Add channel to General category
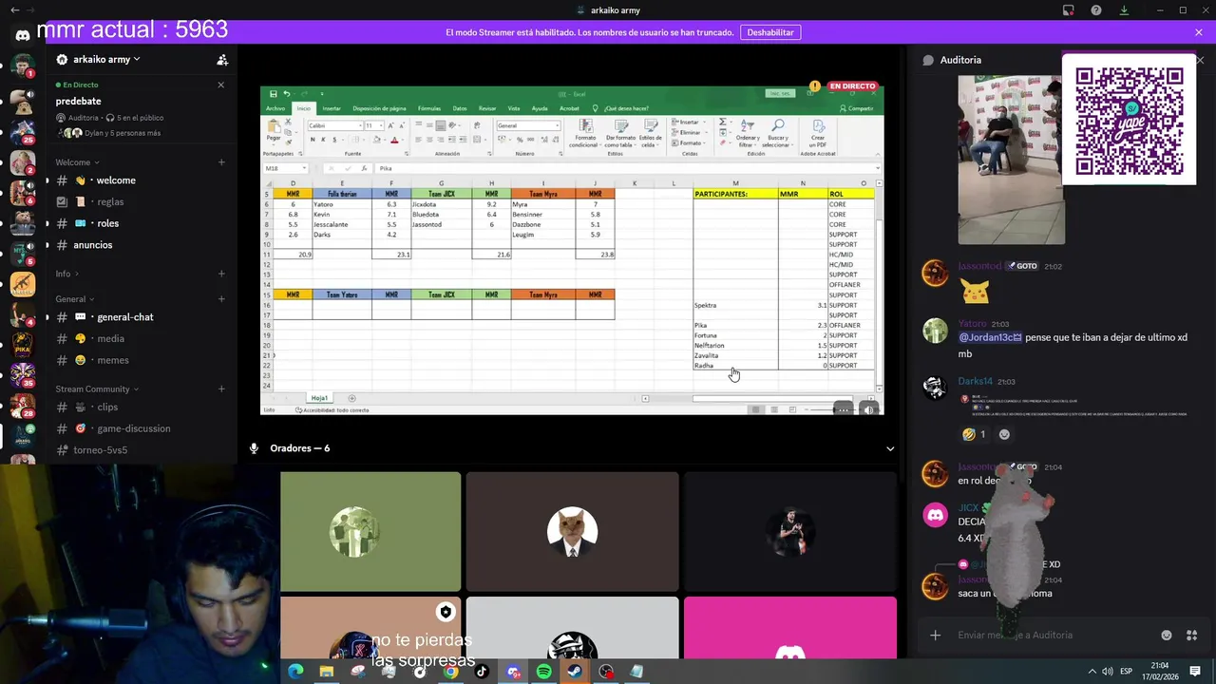The height and width of the screenshot is (684, 1216). click(221, 299)
